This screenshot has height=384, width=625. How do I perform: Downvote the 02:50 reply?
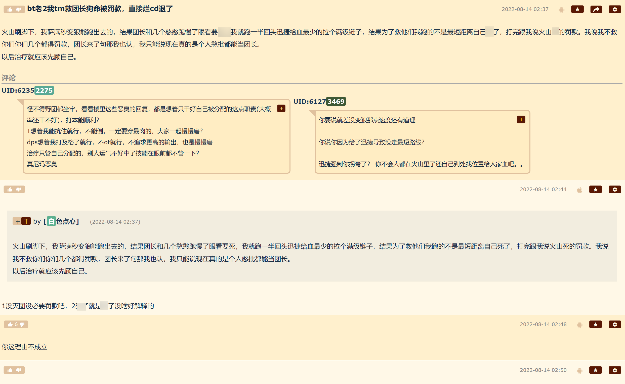pyautogui.click(x=19, y=370)
